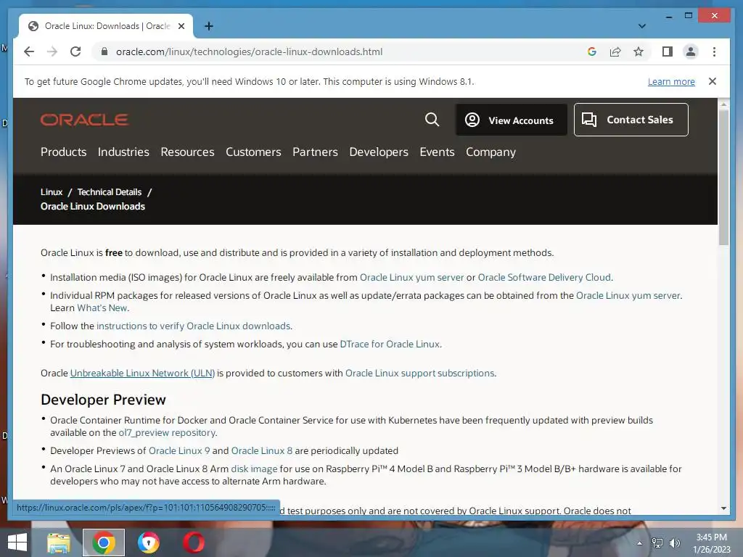Open the Arm disk image link
Screen dimensions: 743x557
click(x=254, y=469)
